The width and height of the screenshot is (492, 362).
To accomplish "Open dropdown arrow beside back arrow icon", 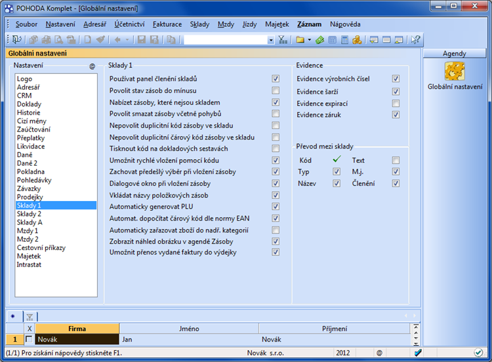I will pyautogui.click(x=127, y=40).
